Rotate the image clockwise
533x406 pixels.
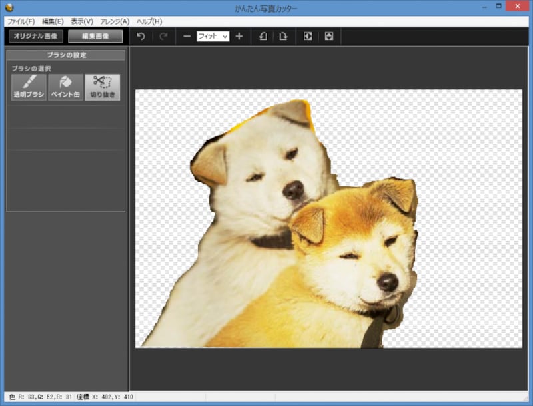[x=282, y=37]
